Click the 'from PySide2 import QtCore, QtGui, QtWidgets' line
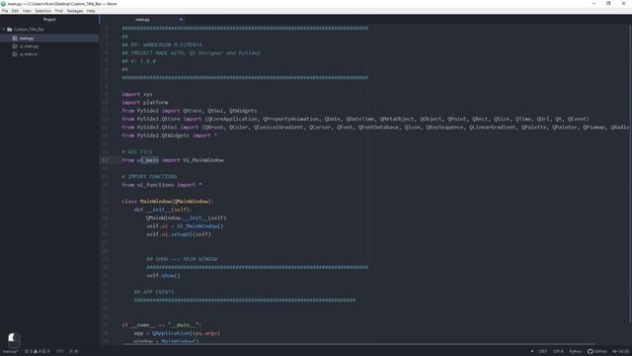This screenshot has height=356, width=632. point(190,111)
